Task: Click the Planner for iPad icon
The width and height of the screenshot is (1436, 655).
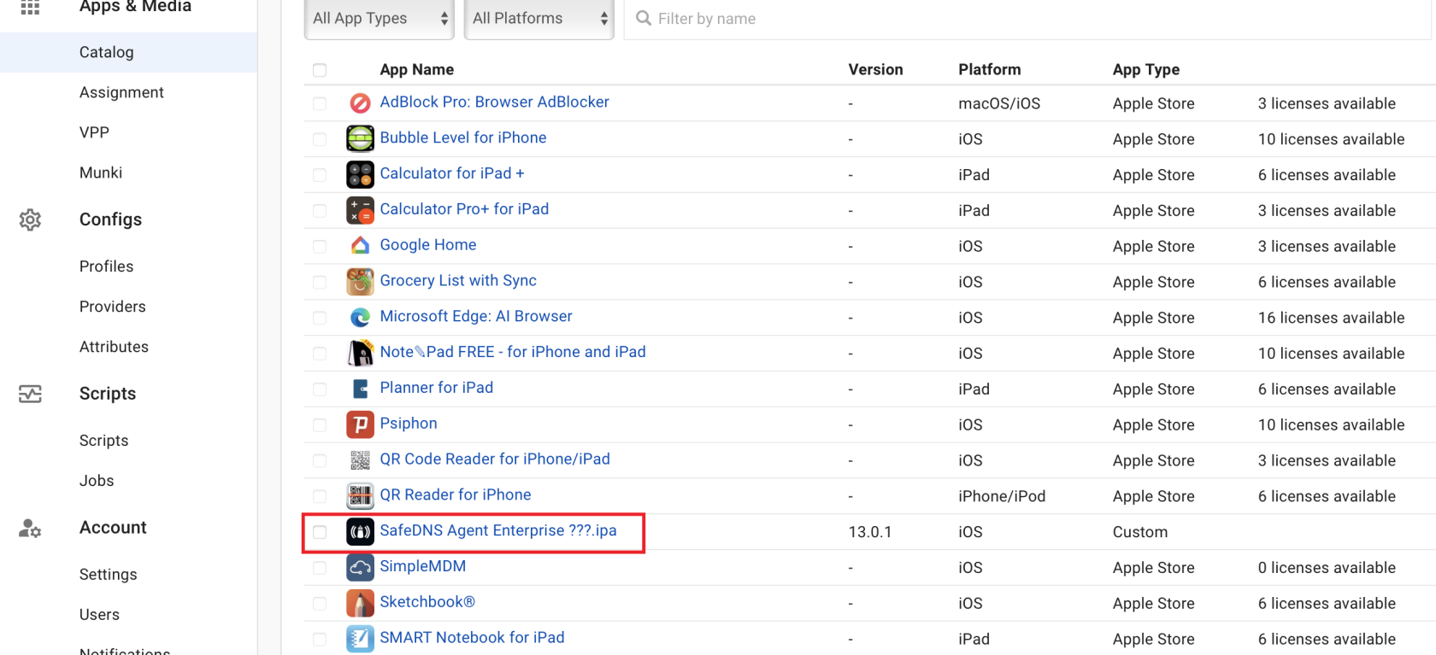Action: coord(360,389)
